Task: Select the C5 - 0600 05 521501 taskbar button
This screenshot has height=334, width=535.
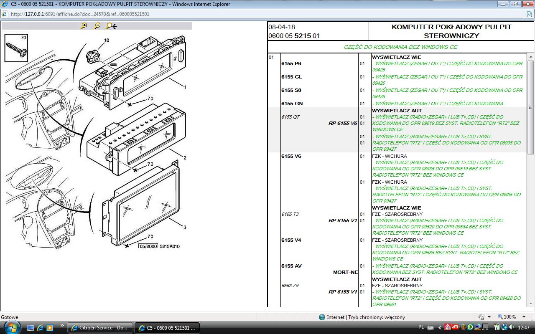Action: [x=167, y=328]
